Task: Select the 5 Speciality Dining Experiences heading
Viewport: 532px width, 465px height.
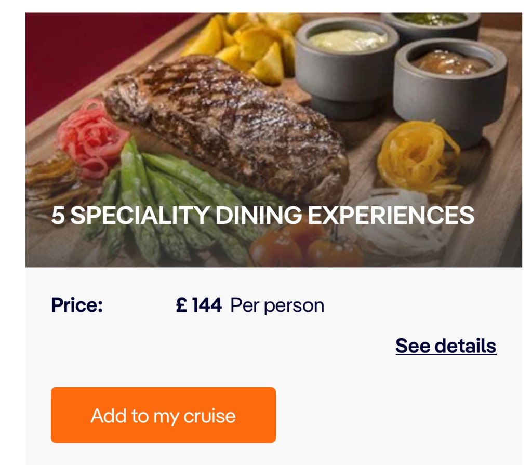Action: pos(262,216)
